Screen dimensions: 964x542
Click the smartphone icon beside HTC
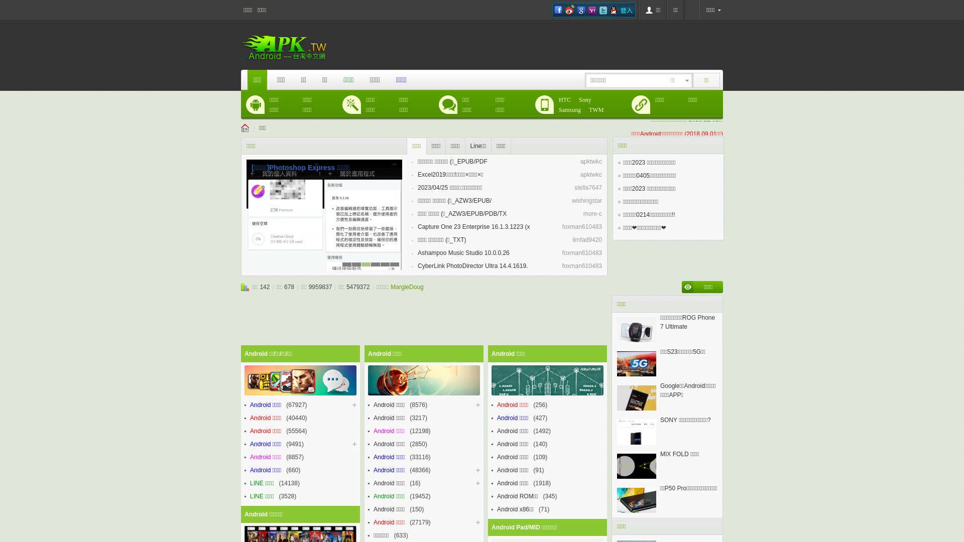[x=544, y=104]
